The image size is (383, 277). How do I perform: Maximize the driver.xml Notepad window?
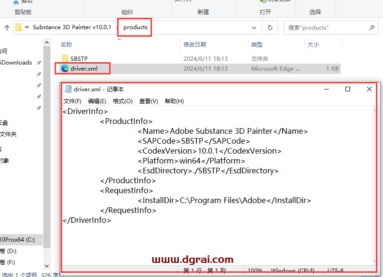pos(348,89)
